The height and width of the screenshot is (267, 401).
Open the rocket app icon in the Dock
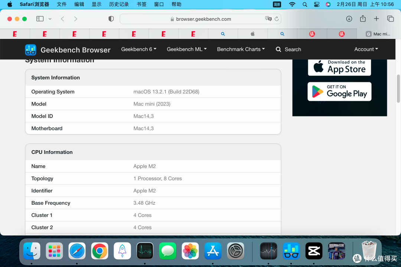tap(122, 251)
